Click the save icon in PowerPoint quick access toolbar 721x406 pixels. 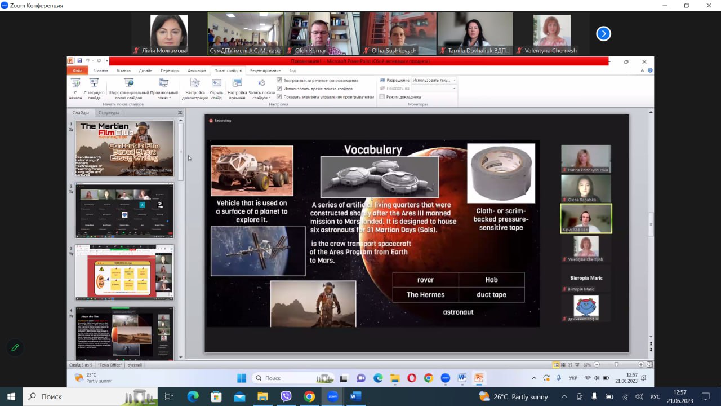[79, 61]
